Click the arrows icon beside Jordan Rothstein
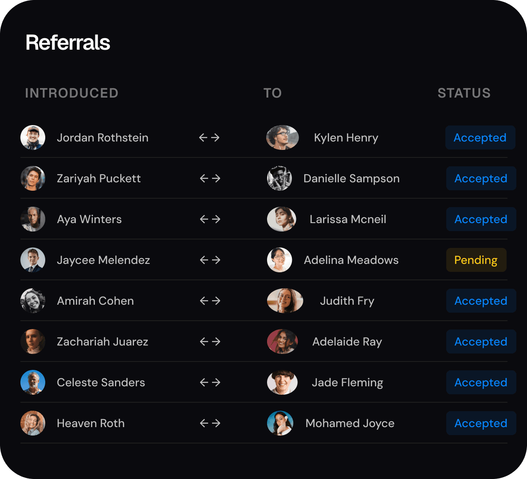This screenshot has height=479, width=527. [x=209, y=137]
